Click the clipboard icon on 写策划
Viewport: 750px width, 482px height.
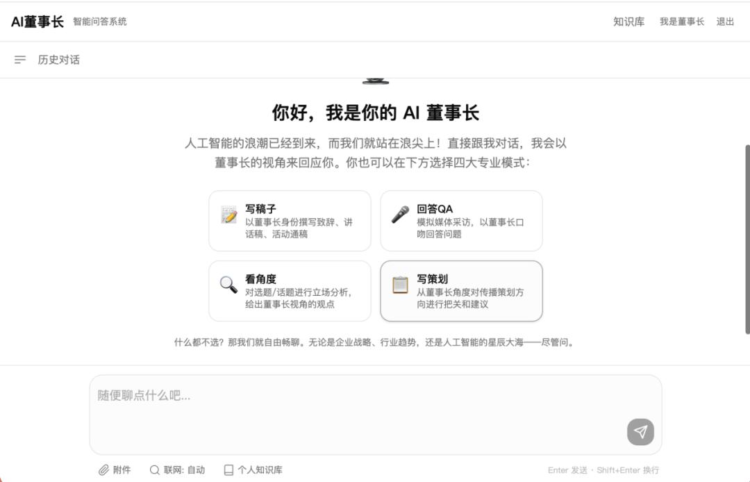pos(401,285)
